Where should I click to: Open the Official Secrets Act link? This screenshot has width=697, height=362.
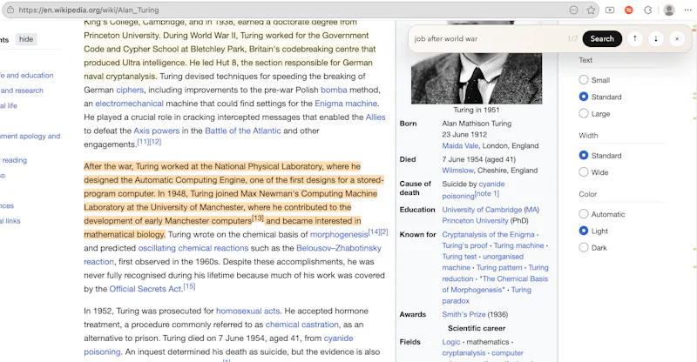coord(145,289)
